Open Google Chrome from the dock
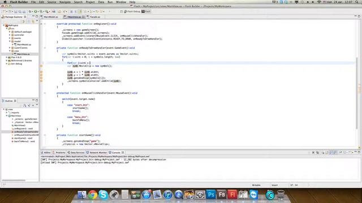This screenshot has height=203, width=362. point(93,195)
